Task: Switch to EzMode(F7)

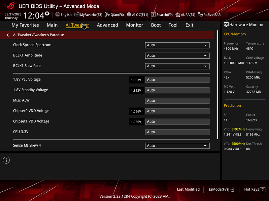Action: (221, 190)
